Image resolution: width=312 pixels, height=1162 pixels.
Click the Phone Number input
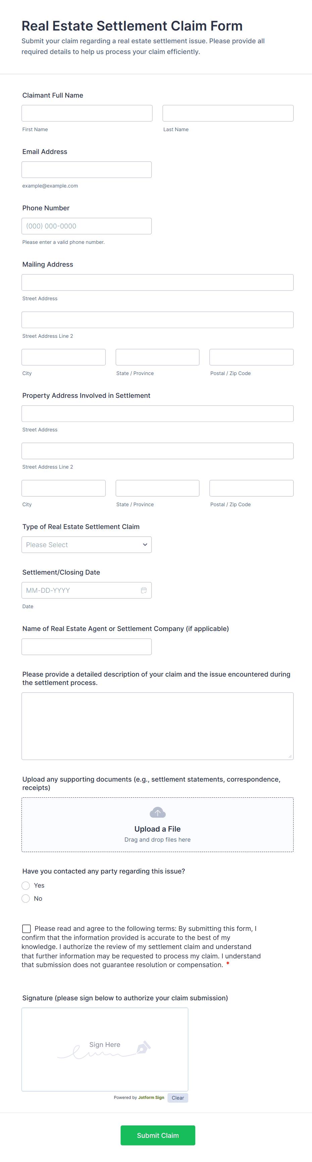tap(87, 226)
